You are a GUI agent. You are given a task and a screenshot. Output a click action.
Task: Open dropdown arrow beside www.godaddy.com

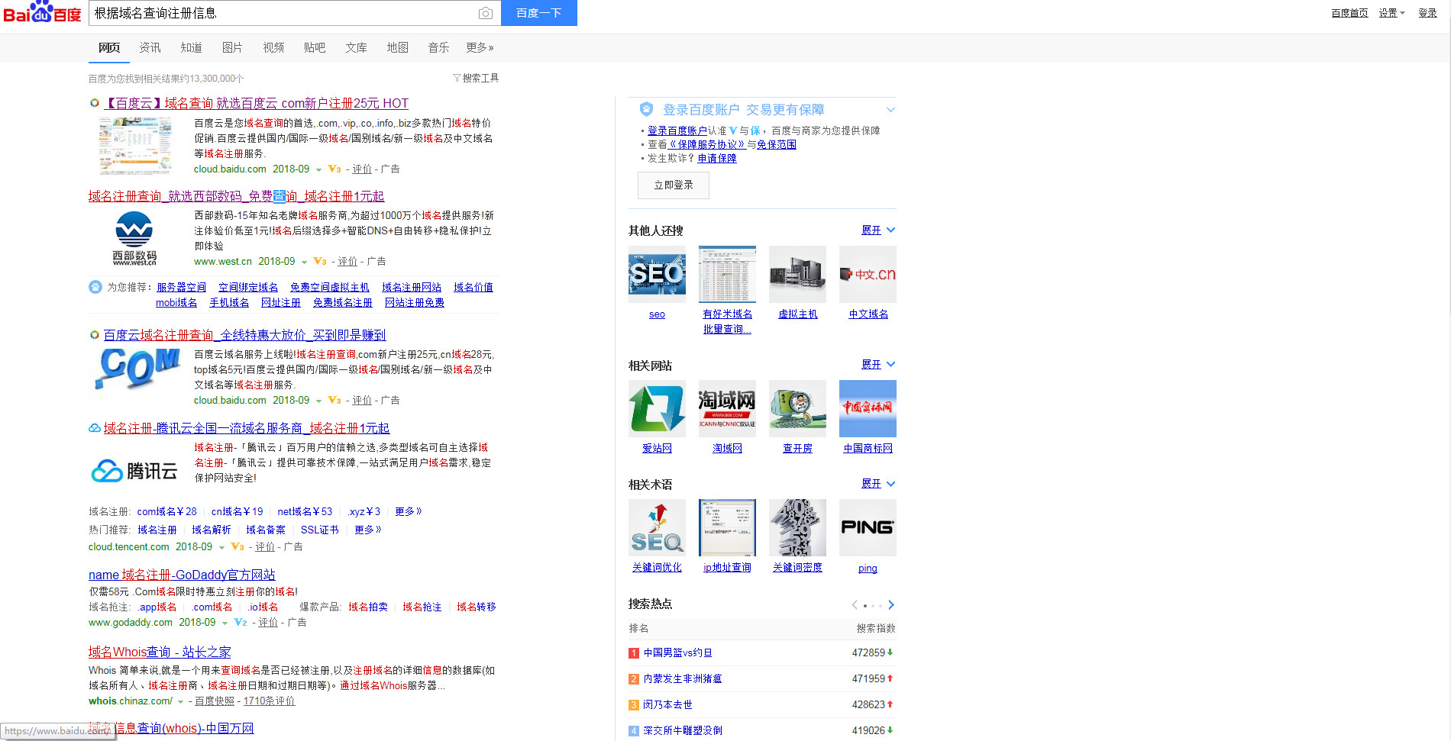[x=225, y=623]
